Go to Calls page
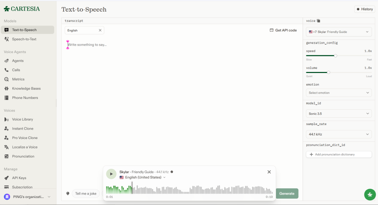Image resolution: width=378 pixels, height=205 pixels. click(x=28, y=70)
